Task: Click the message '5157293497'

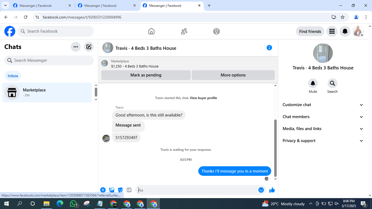Action: [126, 138]
